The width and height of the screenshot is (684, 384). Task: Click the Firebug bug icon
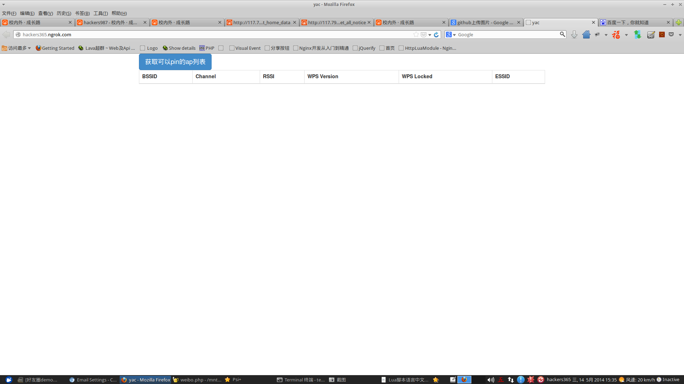tap(597, 34)
